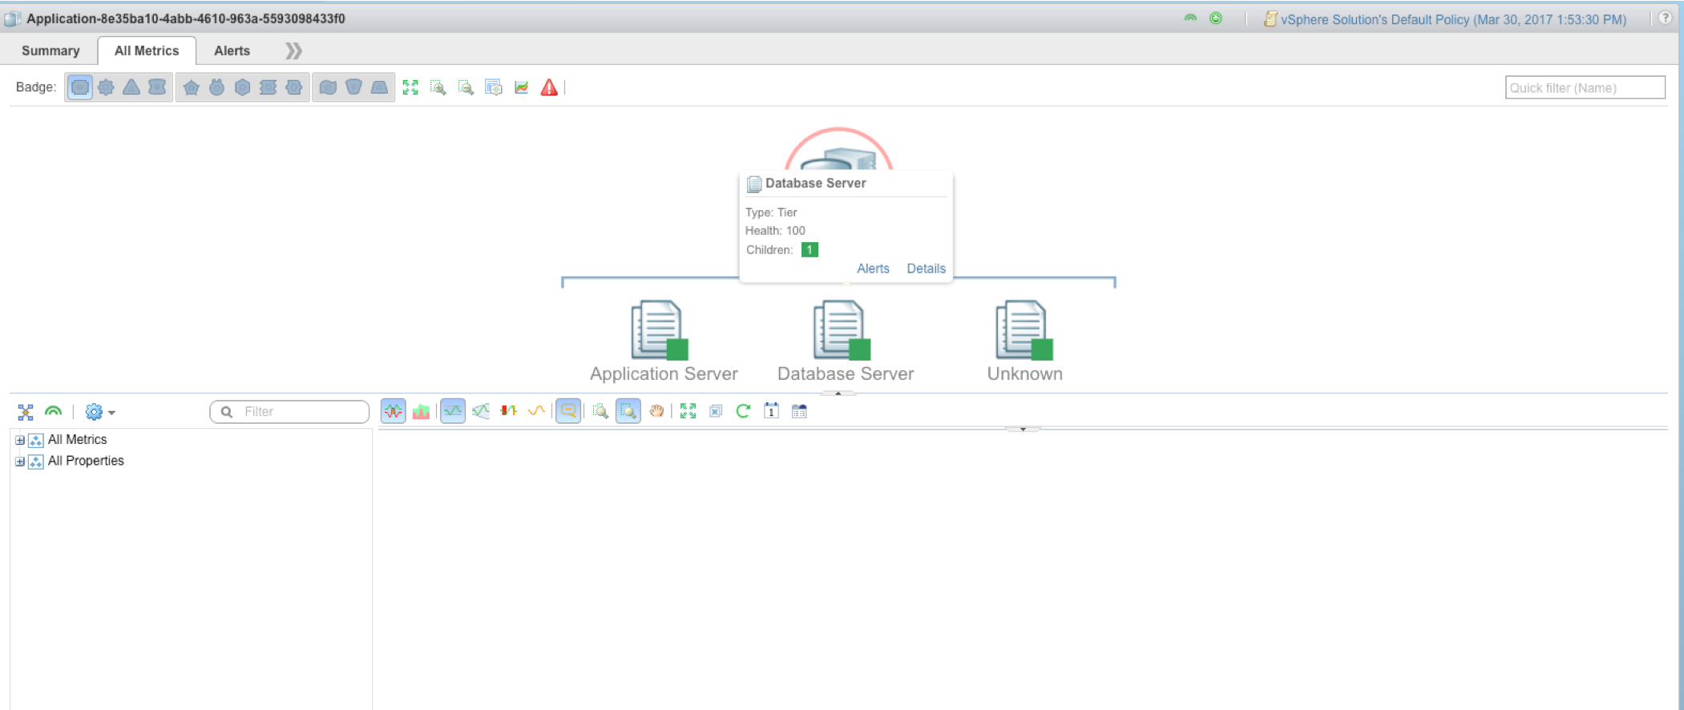Screen dimensions: 1684x710
Task: Click the green fit-to-view arrows next to the Badge buttons
Action: (x=410, y=87)
